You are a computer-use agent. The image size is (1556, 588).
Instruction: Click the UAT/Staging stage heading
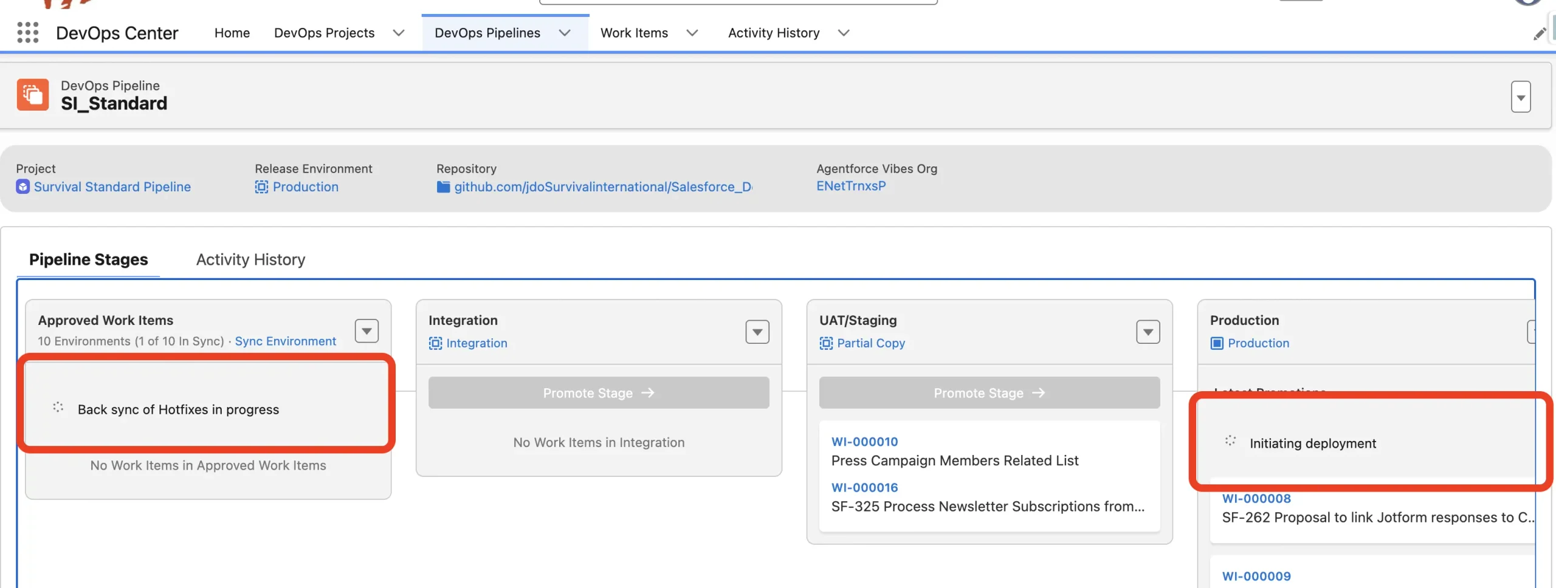[858, 320]
